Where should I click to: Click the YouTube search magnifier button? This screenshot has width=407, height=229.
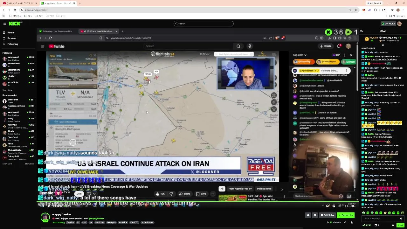238,46
